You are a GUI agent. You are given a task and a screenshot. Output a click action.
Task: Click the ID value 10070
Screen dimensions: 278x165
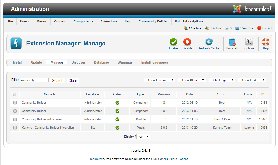click(x=263, y=119)
